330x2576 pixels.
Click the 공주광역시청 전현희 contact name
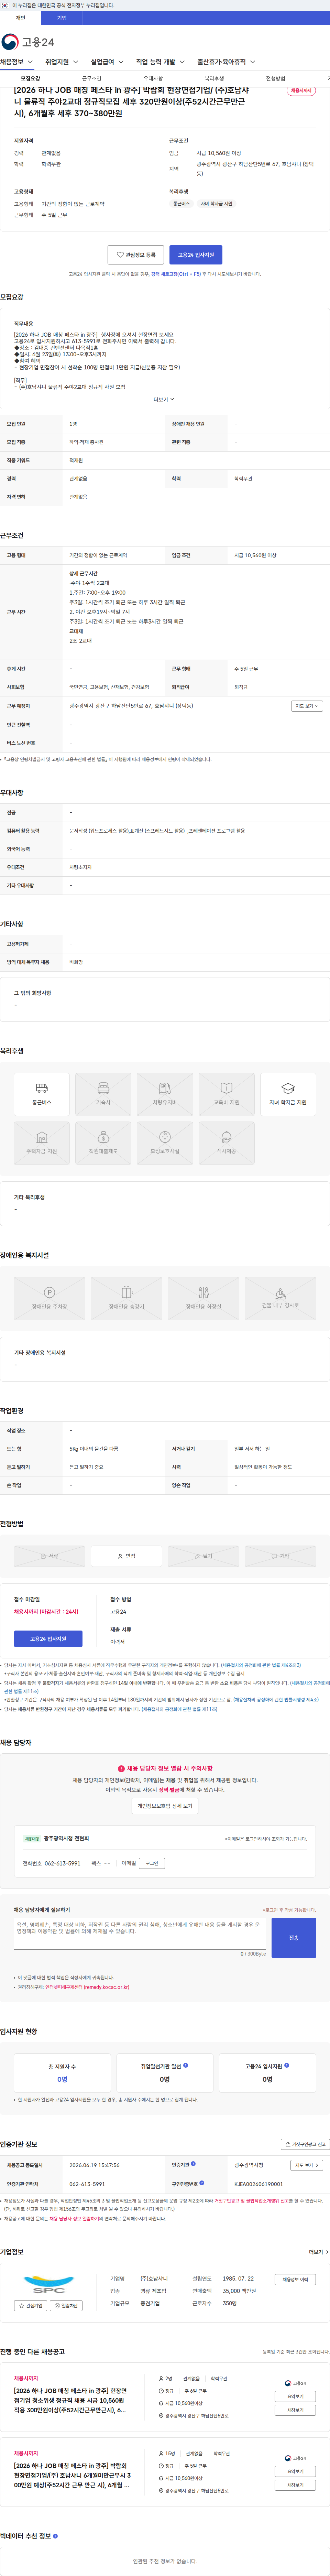(66, 1838)
